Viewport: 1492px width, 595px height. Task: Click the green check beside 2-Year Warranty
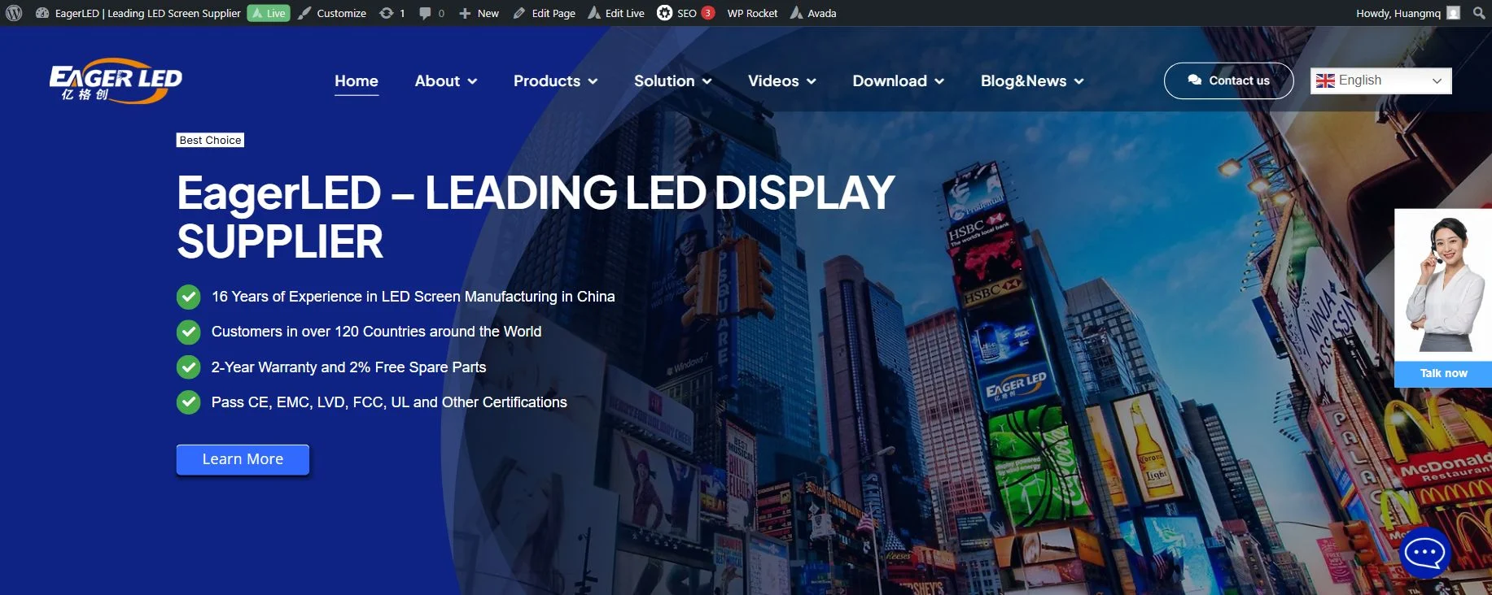point(189,367)
